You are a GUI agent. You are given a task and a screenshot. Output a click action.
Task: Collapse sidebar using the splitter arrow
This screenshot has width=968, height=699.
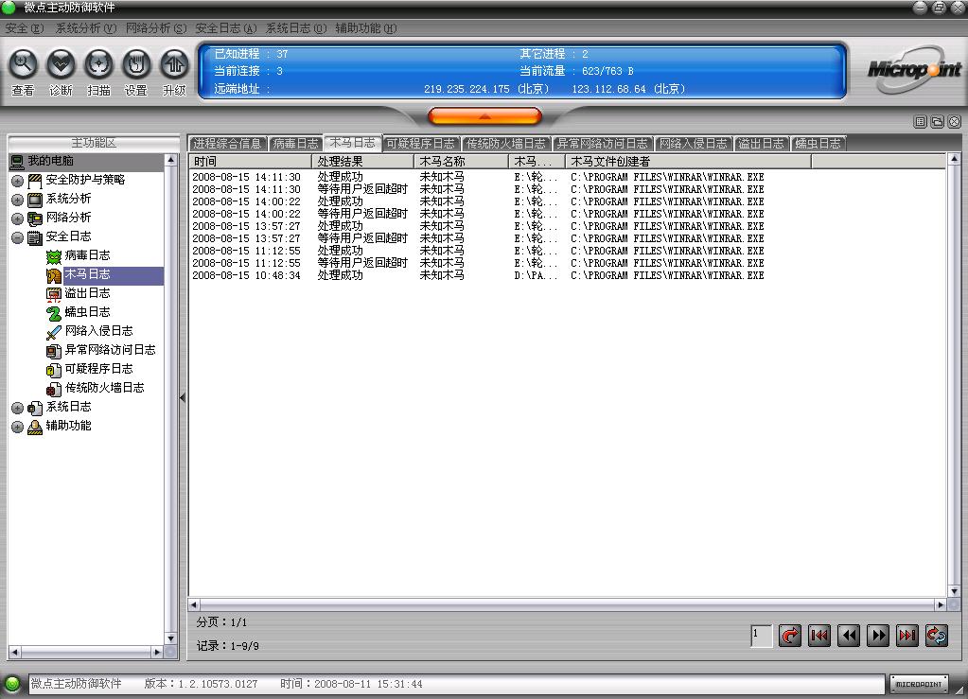183,398
